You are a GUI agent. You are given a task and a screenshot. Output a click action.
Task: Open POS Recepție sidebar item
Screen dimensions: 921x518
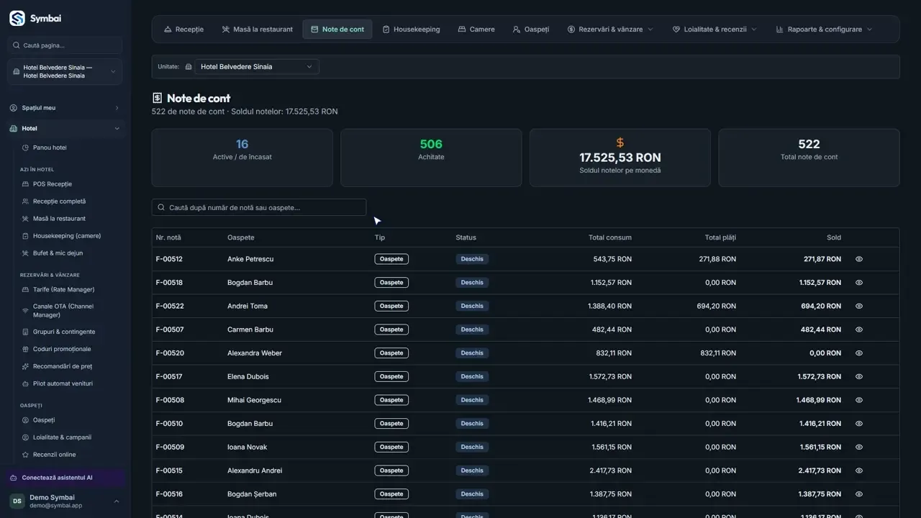click(53, 184)
